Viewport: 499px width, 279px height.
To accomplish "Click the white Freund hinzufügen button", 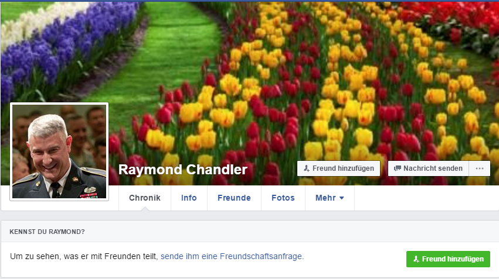I will click(x=338, y=168).
